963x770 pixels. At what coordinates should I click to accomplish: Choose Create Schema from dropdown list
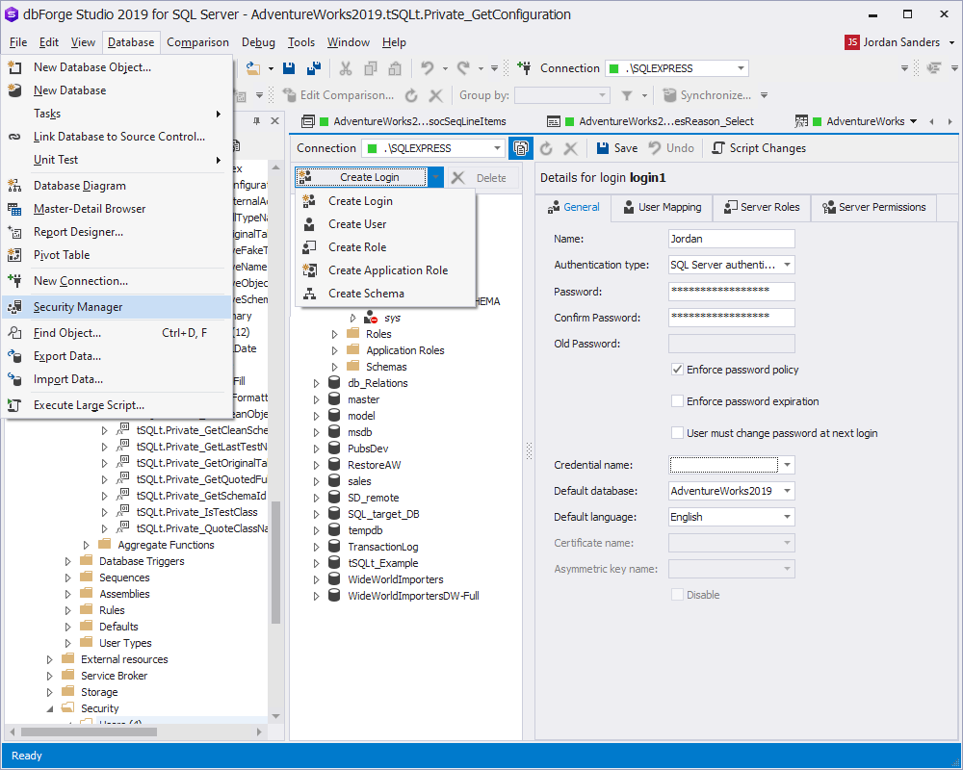pyautogui.click(x=386, y=294)
